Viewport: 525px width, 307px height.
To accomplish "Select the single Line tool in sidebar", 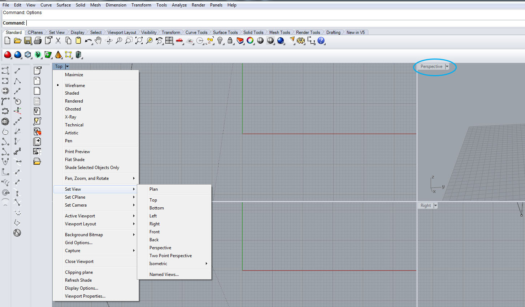I will click(x=17, y=71).
